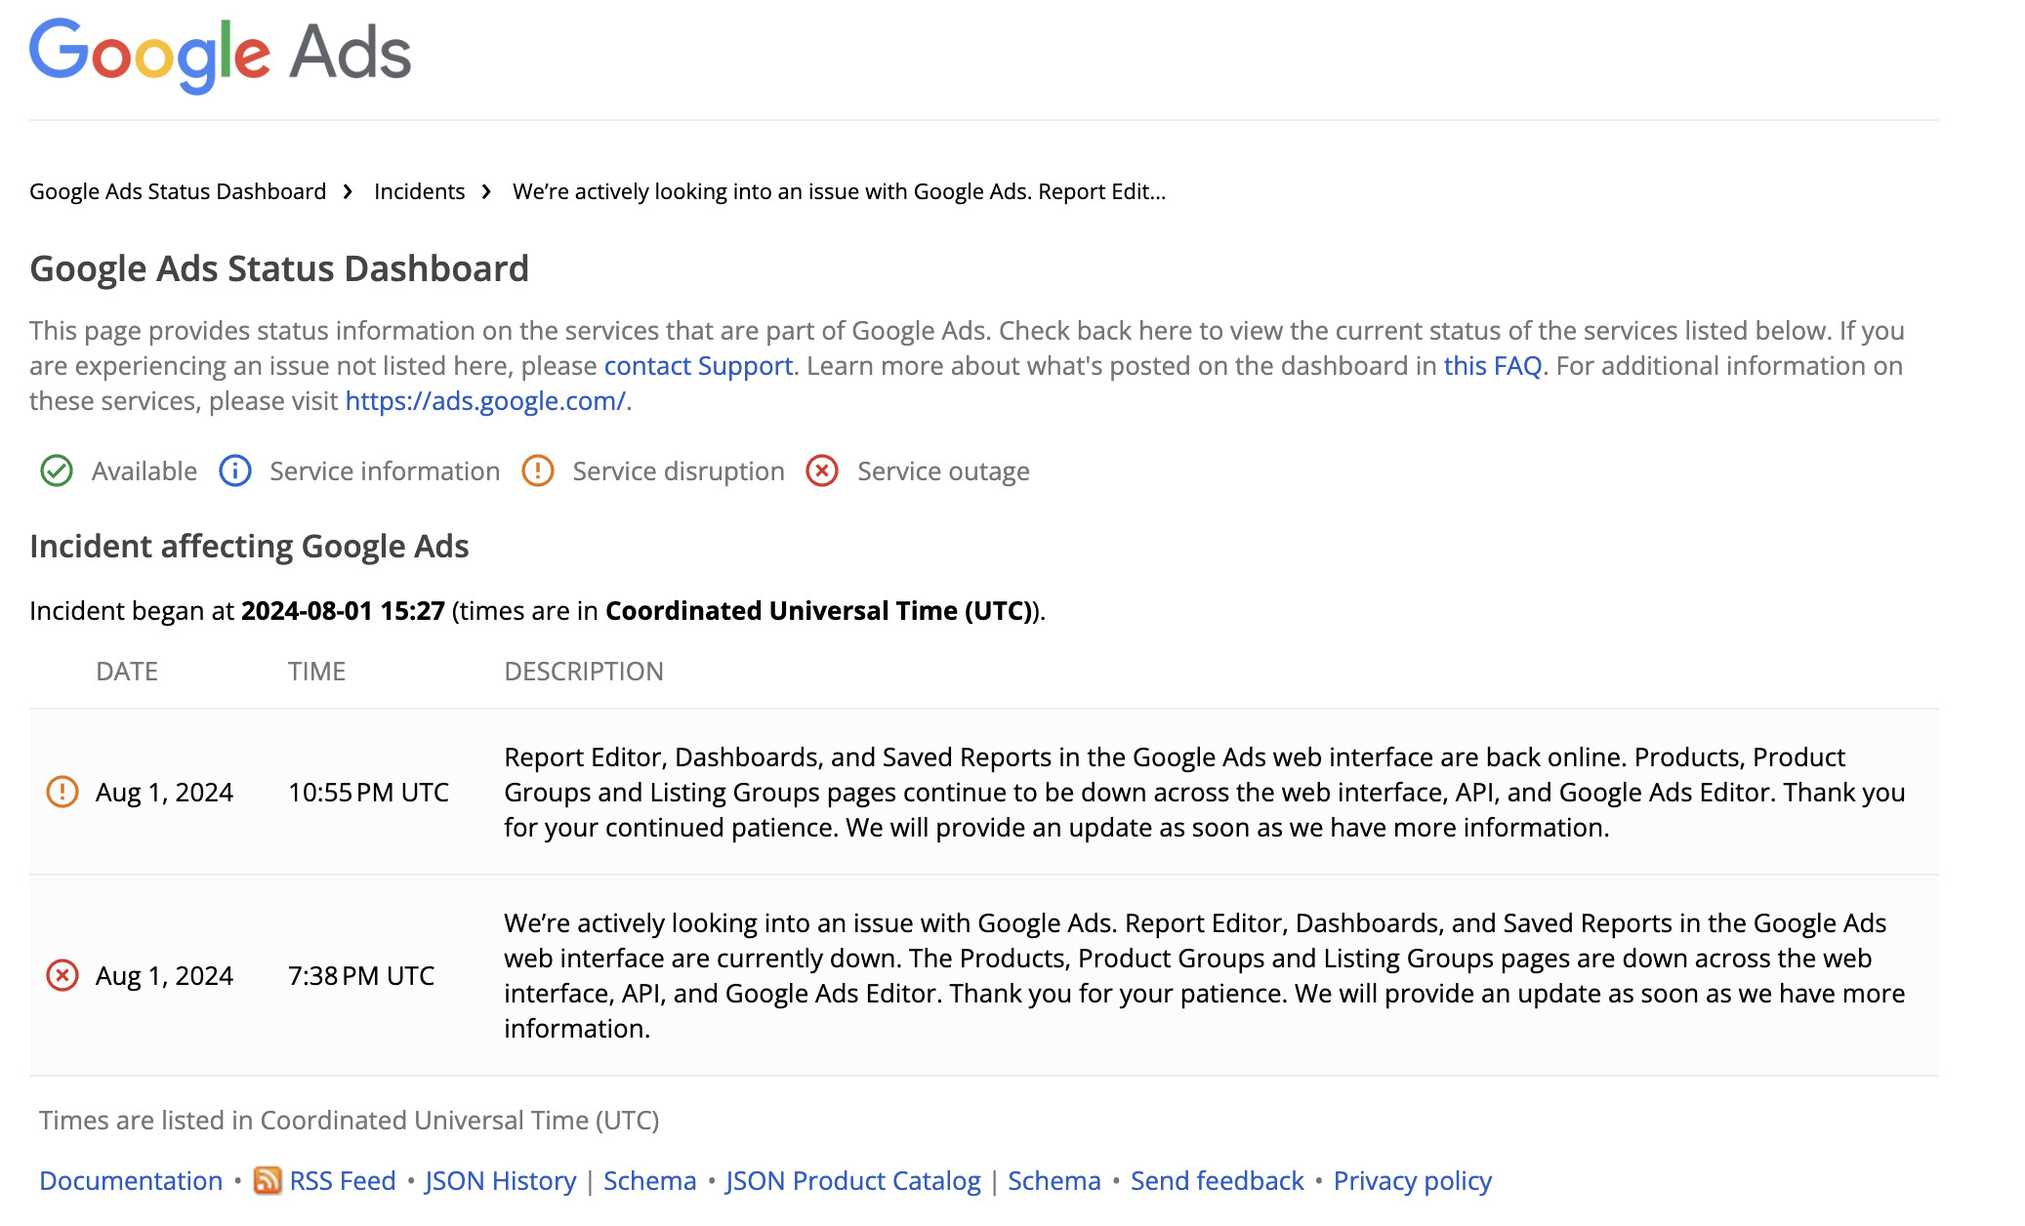Navigate to Google Ads Status Dashboard breadcrumb
2025x1226 pixels.
point(178,191)
